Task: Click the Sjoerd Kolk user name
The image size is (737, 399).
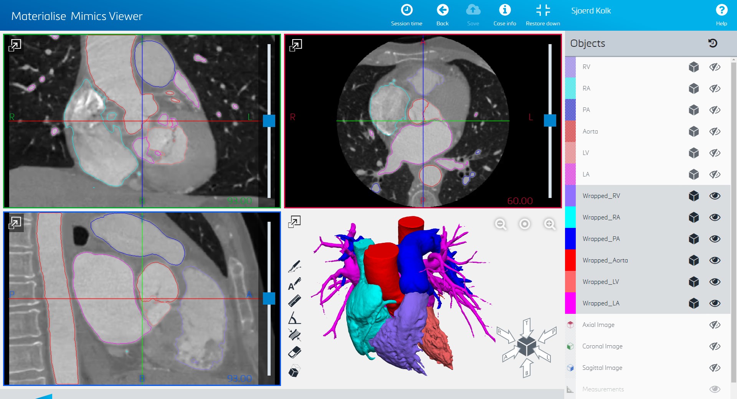Action: tap(591, 11)
